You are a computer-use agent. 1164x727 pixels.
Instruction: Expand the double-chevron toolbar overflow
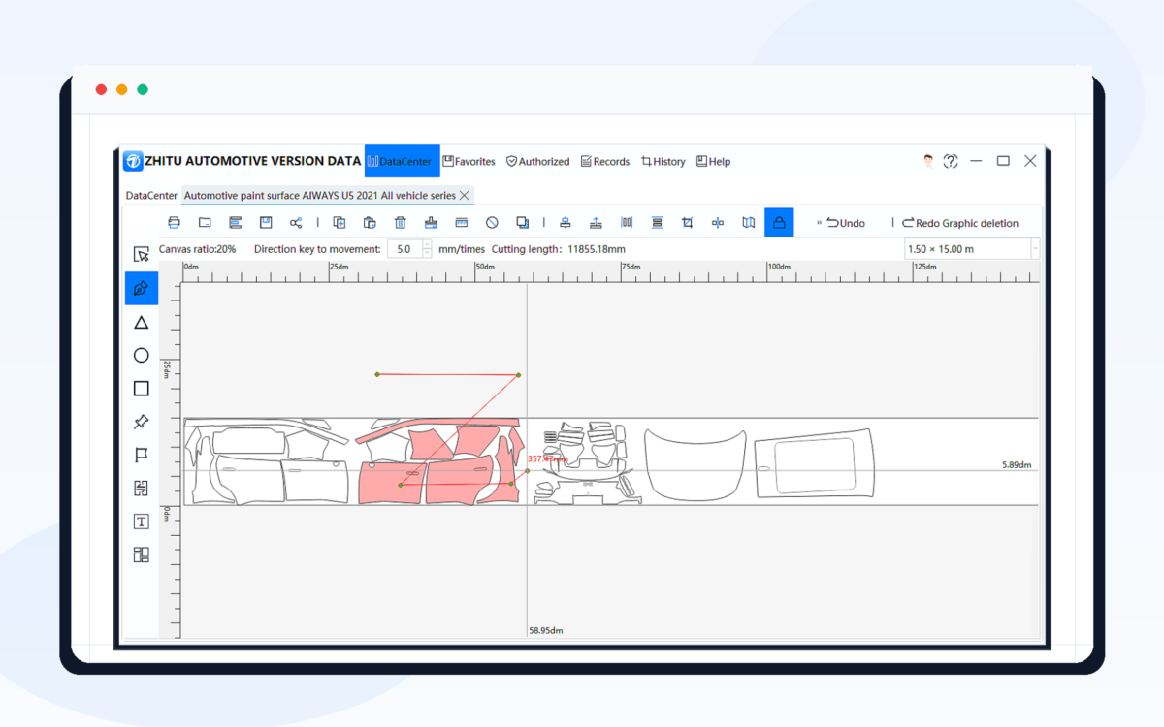point(819,223)
